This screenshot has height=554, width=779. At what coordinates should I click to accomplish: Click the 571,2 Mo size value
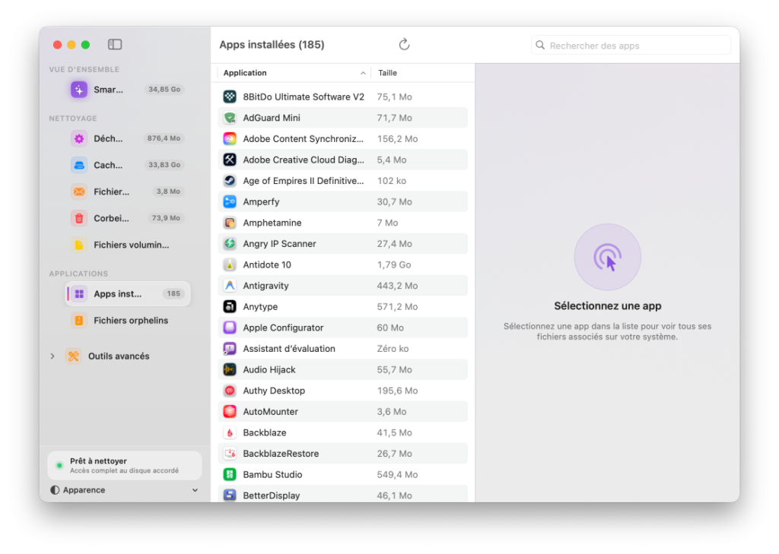click(x=397, y=307)
